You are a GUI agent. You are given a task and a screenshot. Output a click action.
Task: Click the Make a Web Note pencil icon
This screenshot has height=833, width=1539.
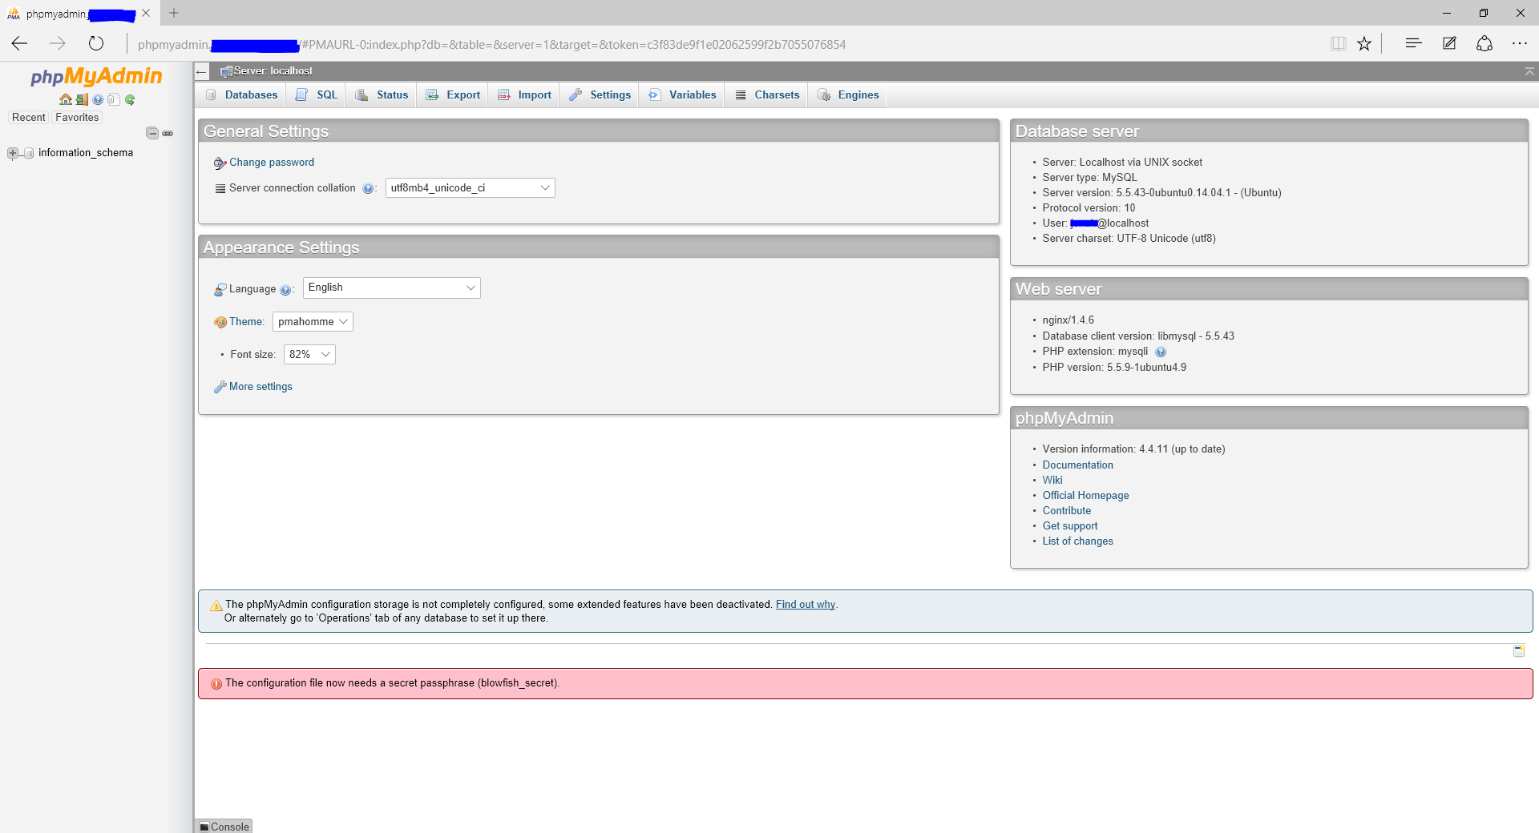pos(1449,43)
